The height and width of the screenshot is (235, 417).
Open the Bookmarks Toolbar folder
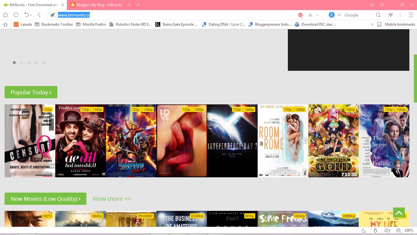tap(54, 24)
